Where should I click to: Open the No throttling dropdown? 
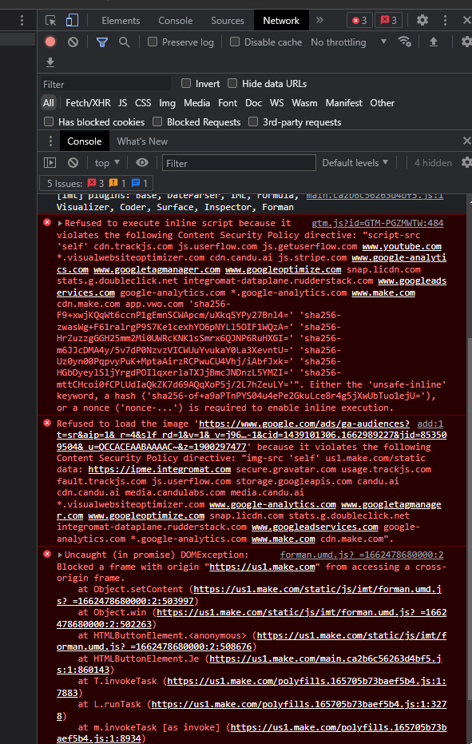pos(348,42)
